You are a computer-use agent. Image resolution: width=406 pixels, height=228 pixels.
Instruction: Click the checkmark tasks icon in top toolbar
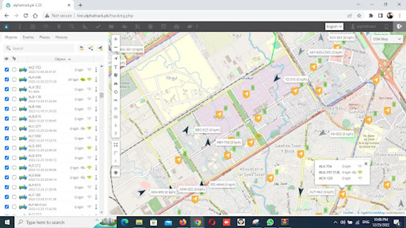click(98, 27)
